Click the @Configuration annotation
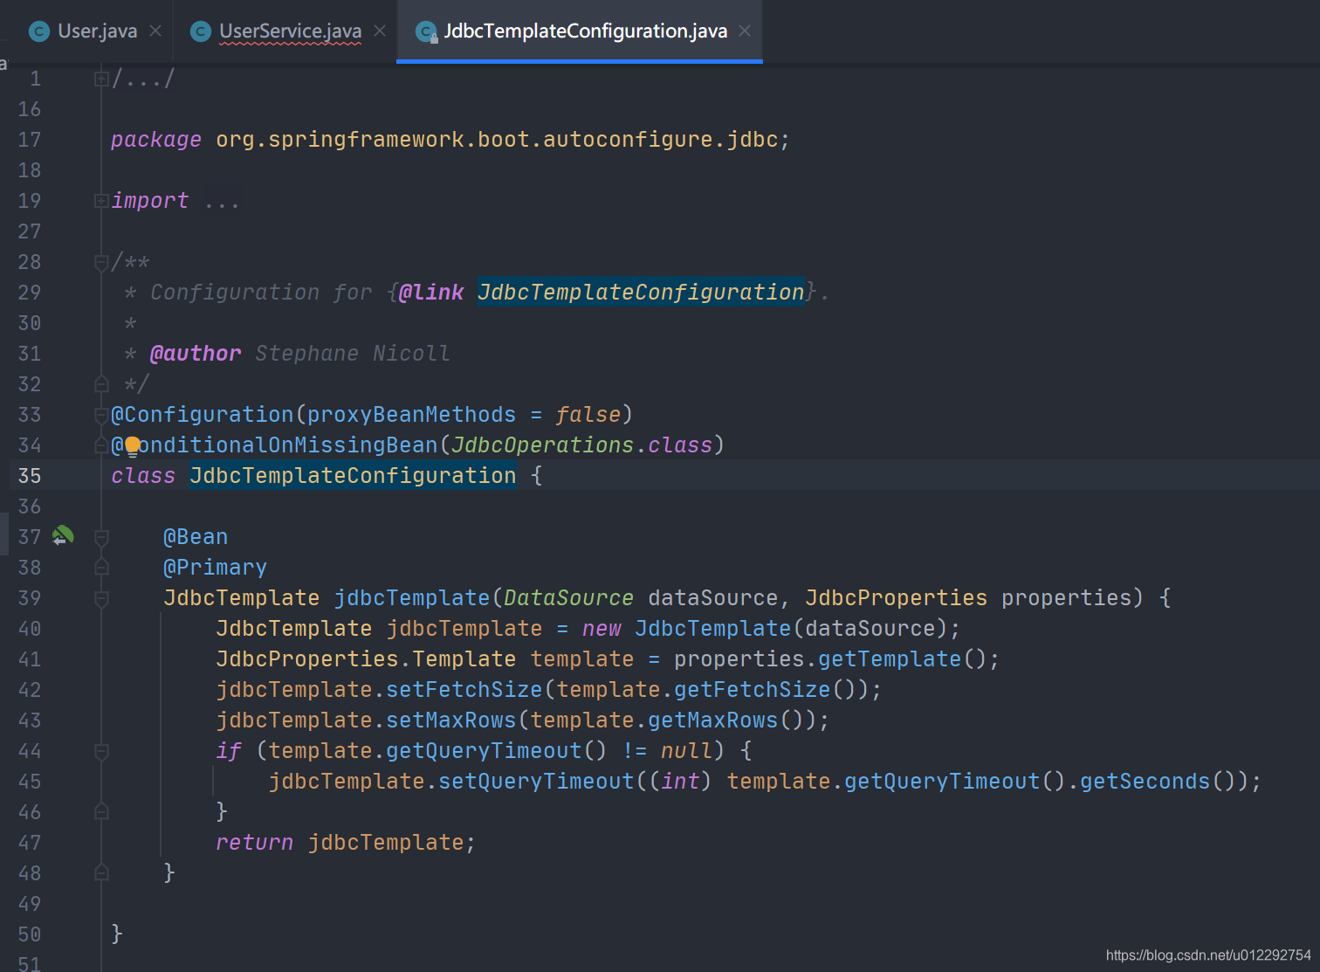The image size is (1320, 972). pos(203,414)
